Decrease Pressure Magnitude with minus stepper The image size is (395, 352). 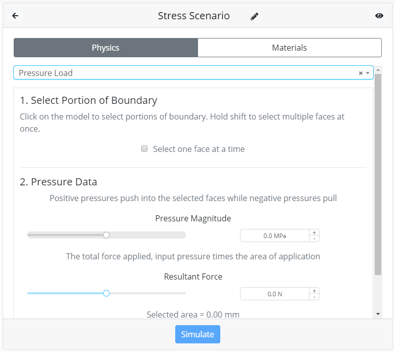[x=314, y=239]
